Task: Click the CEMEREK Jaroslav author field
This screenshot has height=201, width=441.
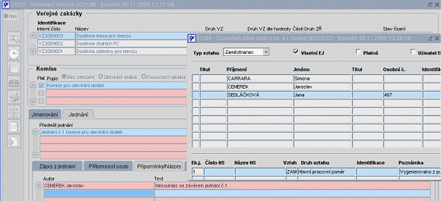Action: coord(99,186)
